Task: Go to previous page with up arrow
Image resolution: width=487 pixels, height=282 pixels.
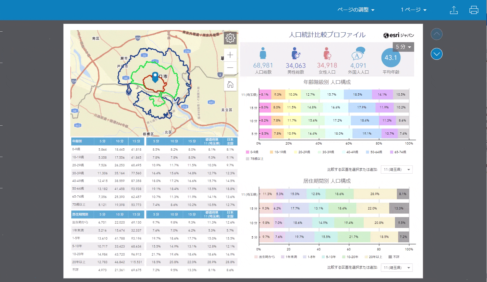Action: (x=437, y=34)
